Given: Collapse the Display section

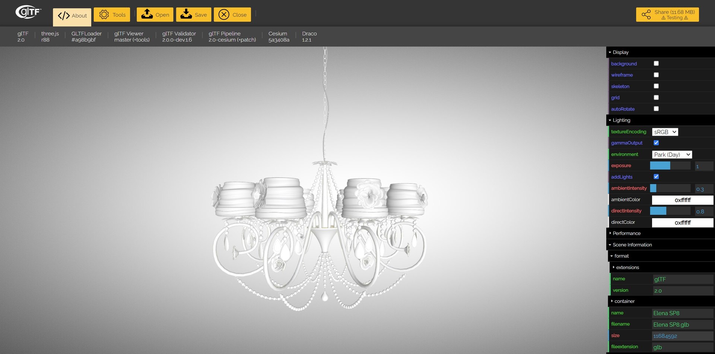Looking at the screenshot, I should click(661, 52).
